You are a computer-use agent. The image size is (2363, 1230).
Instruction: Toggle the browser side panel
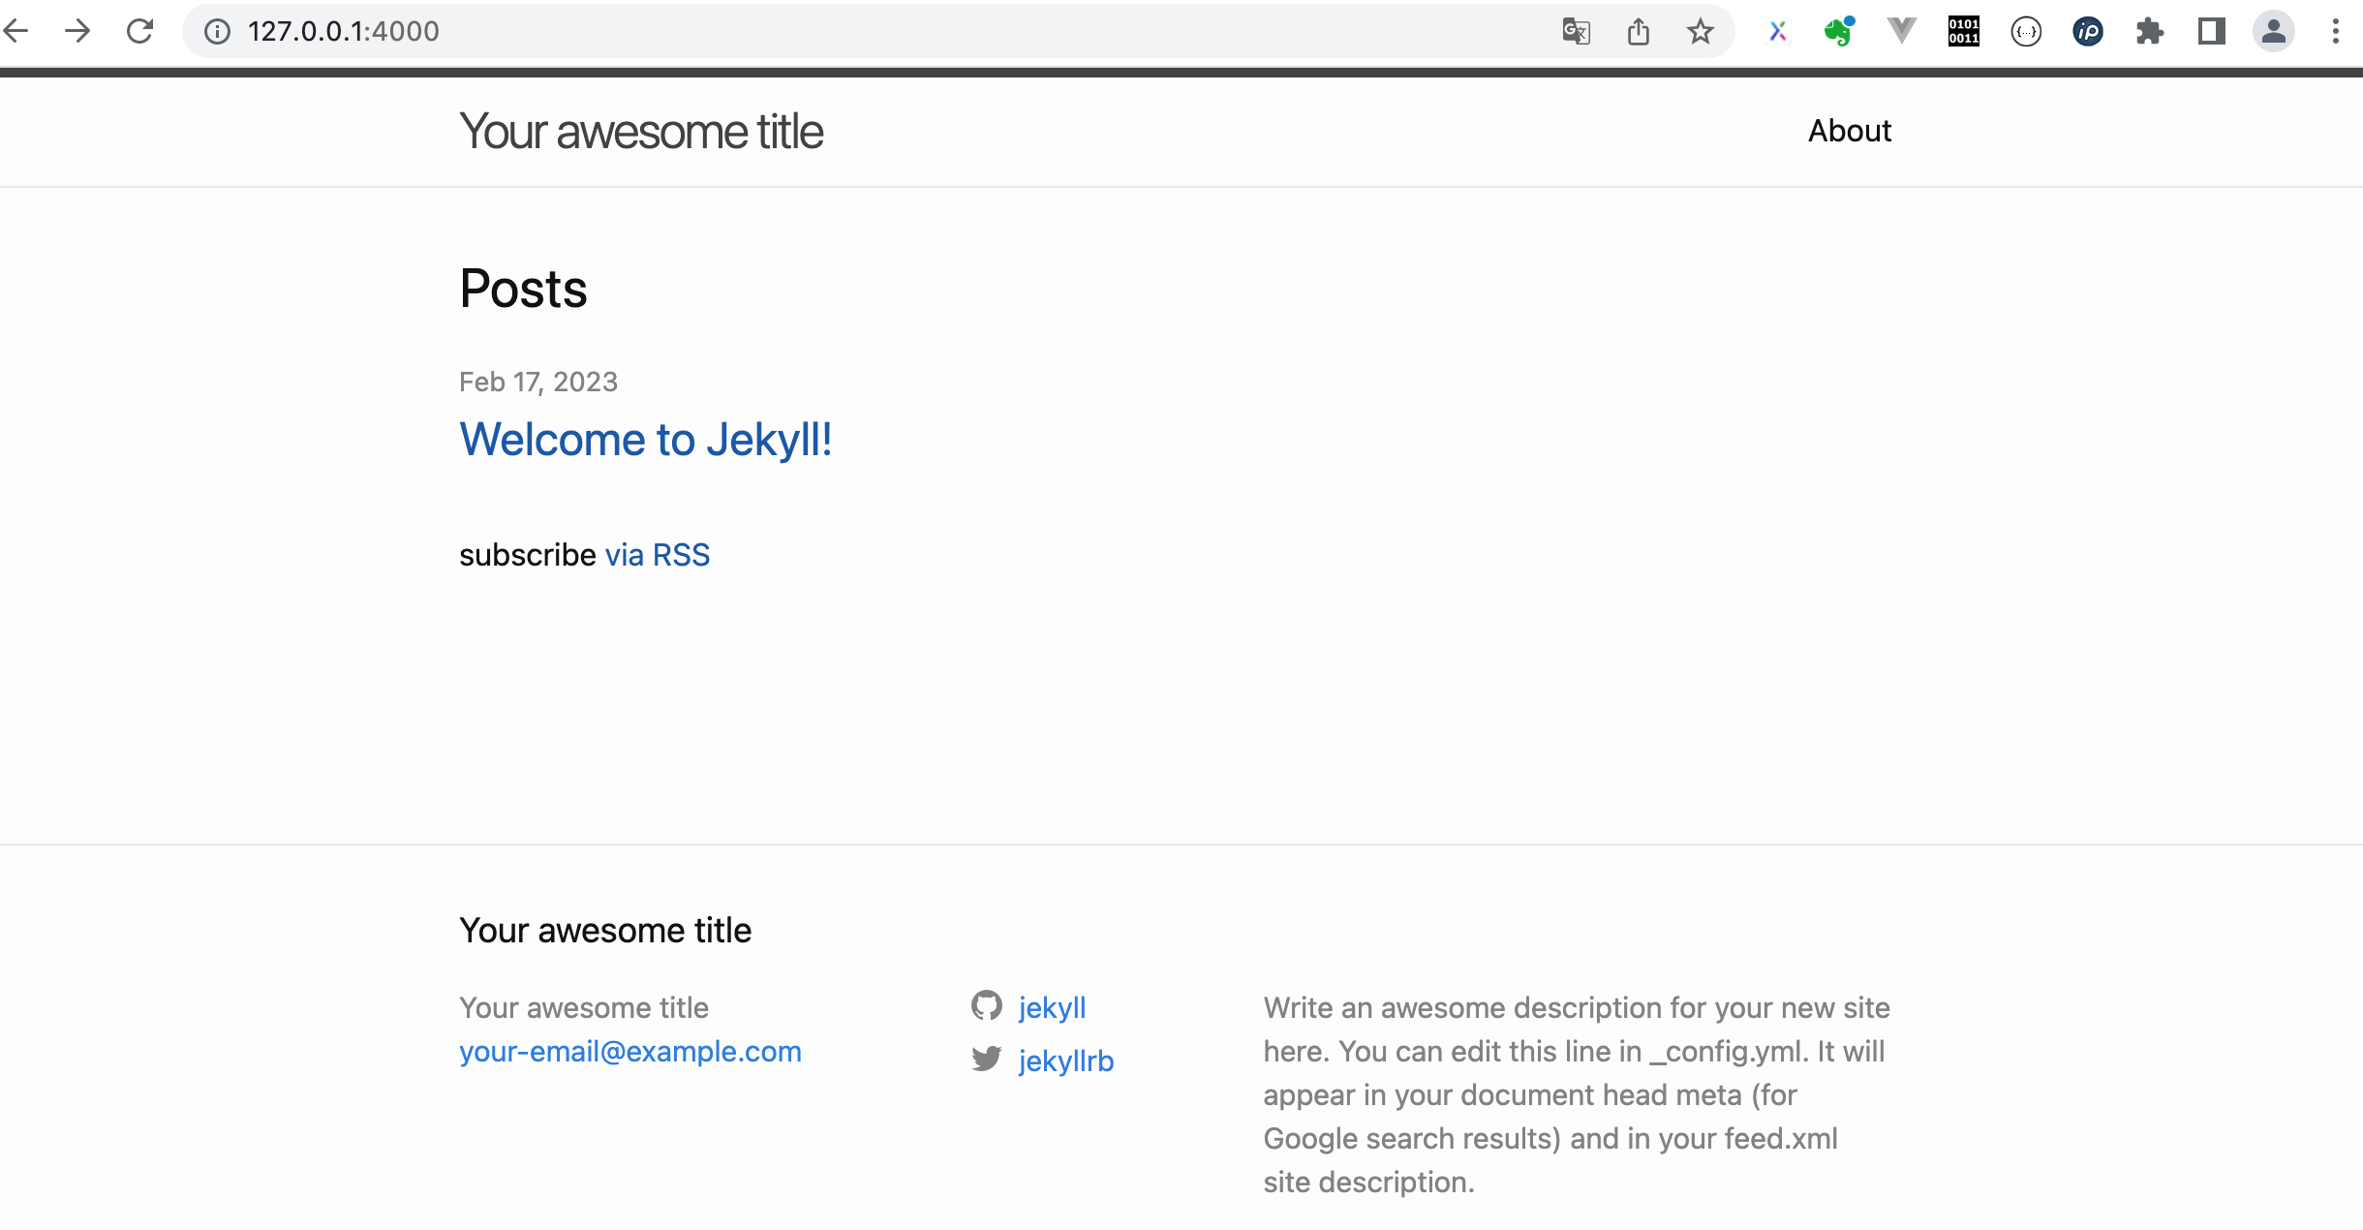(2212, 32)
